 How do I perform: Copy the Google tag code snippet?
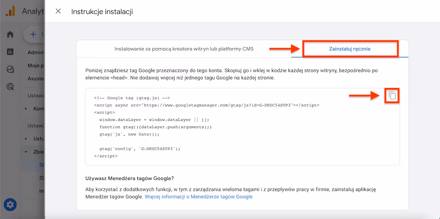[392, 96]
